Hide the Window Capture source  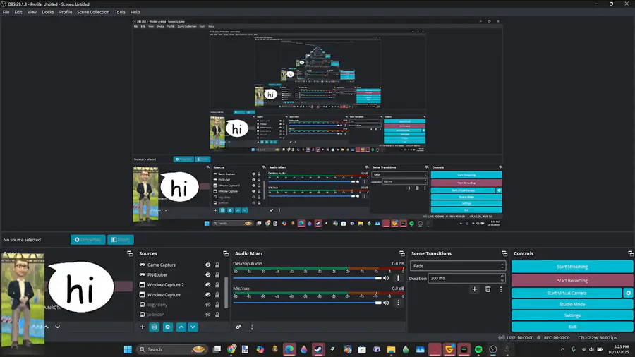point(207,295)
